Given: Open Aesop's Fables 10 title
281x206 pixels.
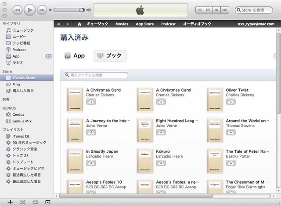Looking at the screenshot, I should pyautogui.click(x=104, y=182).
